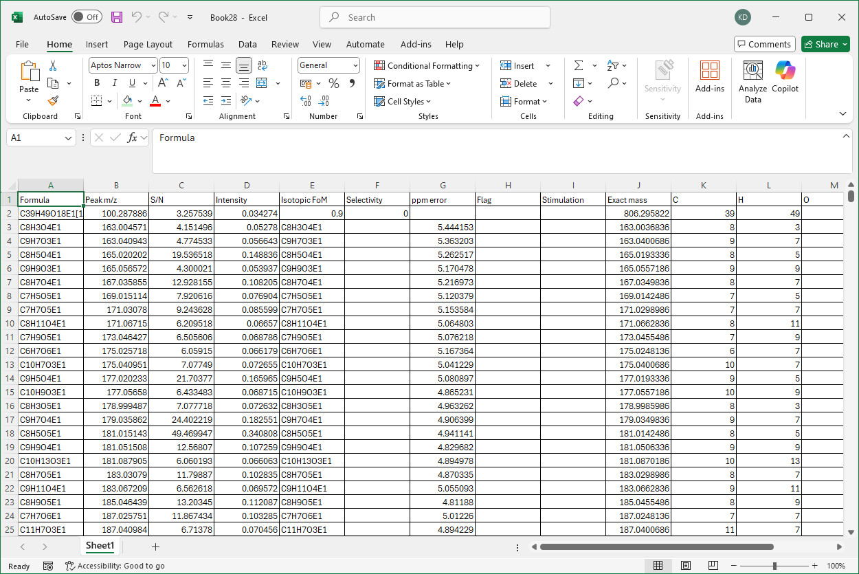Click the Name Box showing A1

[34, 137]
